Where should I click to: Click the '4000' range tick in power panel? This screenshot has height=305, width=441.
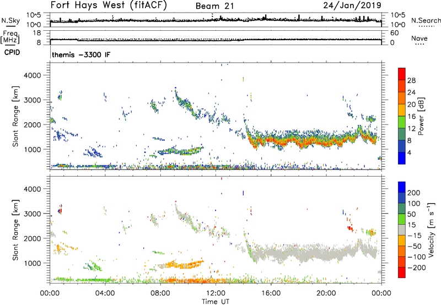point(32,75)
